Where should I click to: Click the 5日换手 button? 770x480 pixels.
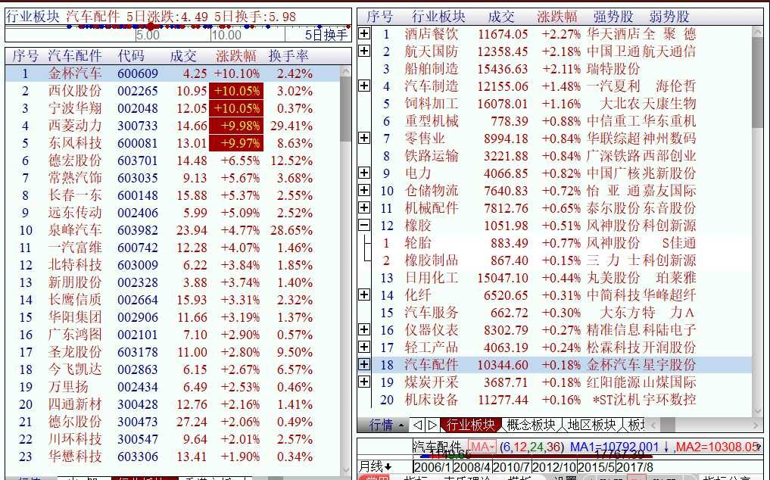point(326,35)
